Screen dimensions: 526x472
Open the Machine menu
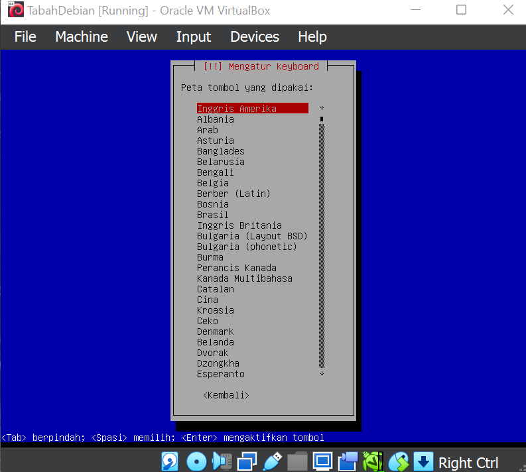click(82, 36)
